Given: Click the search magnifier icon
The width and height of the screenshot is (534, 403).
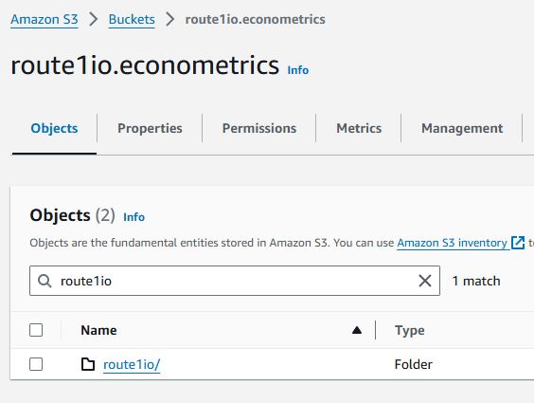Looking at the screenshot, I should [x=44, y=282].
